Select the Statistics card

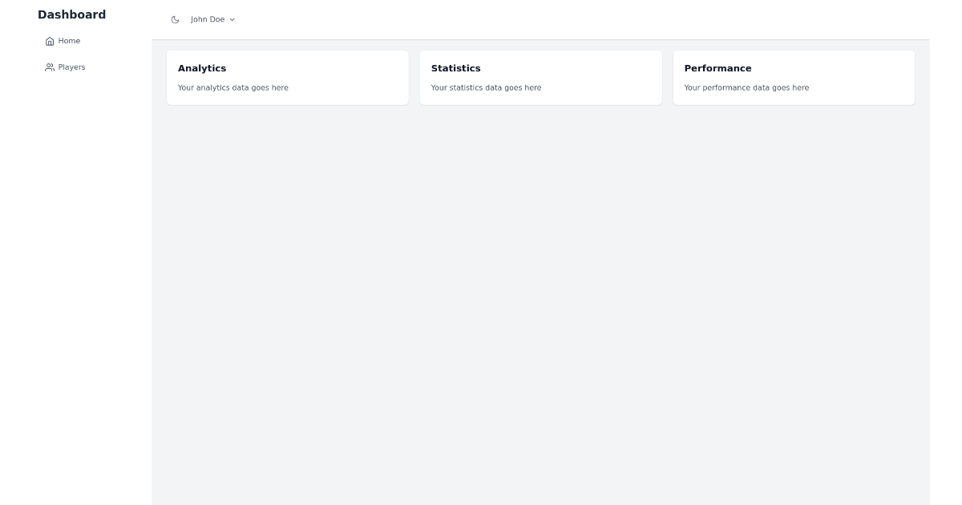[x=541, y=78]
